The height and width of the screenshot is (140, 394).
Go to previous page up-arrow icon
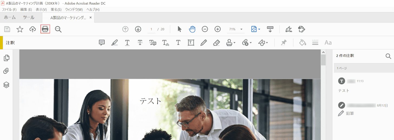(125, 29)
